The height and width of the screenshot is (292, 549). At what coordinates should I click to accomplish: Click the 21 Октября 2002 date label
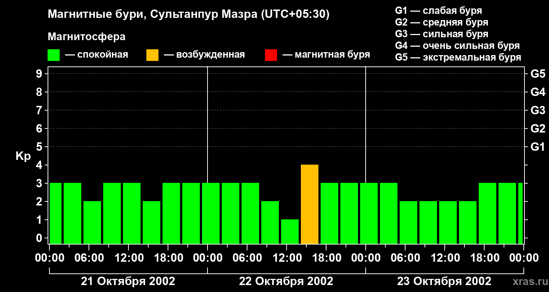[x=128, y=281]
